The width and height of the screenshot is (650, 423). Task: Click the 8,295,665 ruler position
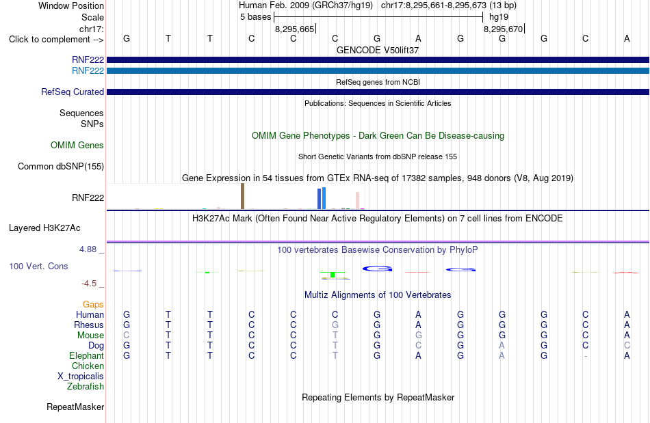click(295, 29)
